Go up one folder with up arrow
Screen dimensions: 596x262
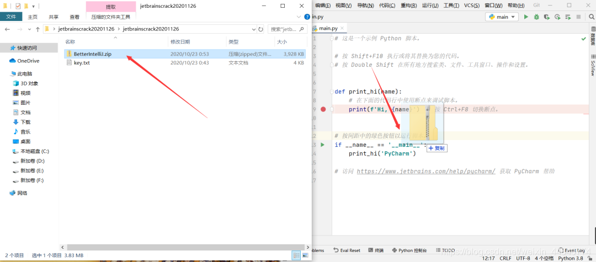[38, 29]
